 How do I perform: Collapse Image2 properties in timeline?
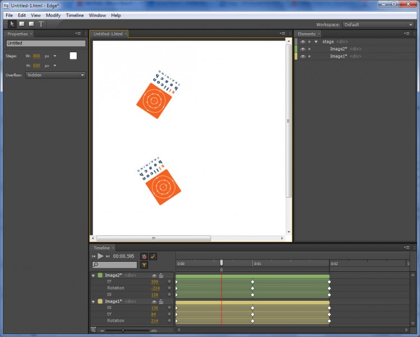coord(93,276)
